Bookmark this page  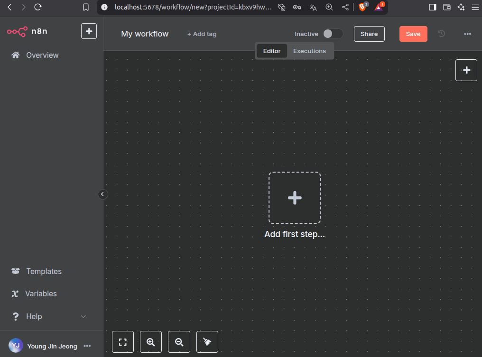coord(86,7)
